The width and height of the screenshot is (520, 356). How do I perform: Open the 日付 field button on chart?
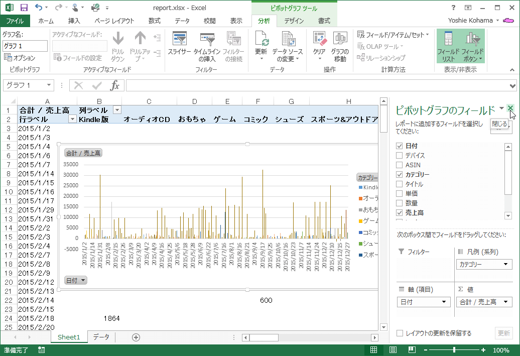click(x=76, y=281)
